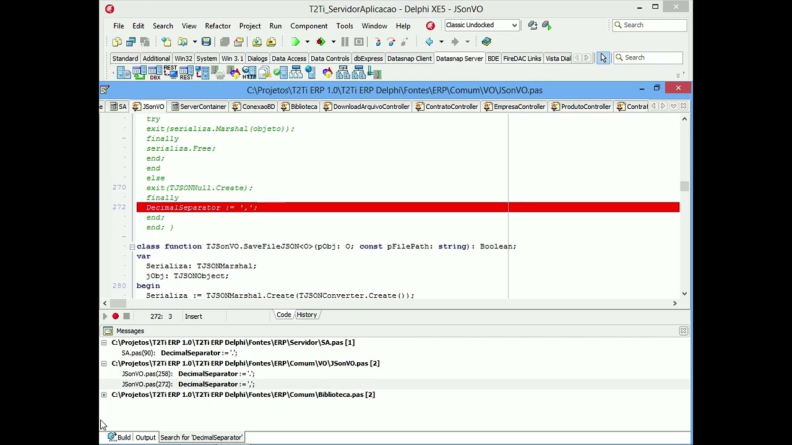
Task: Click the top-right IDE Search field
Action: (650, 25)
